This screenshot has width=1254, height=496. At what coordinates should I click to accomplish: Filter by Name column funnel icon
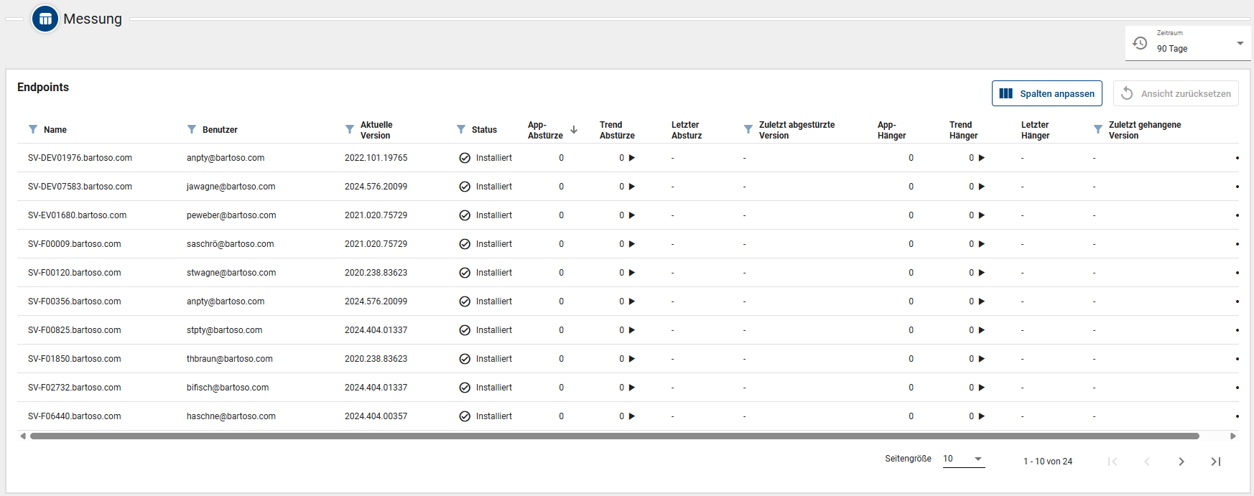click(33, 129)
